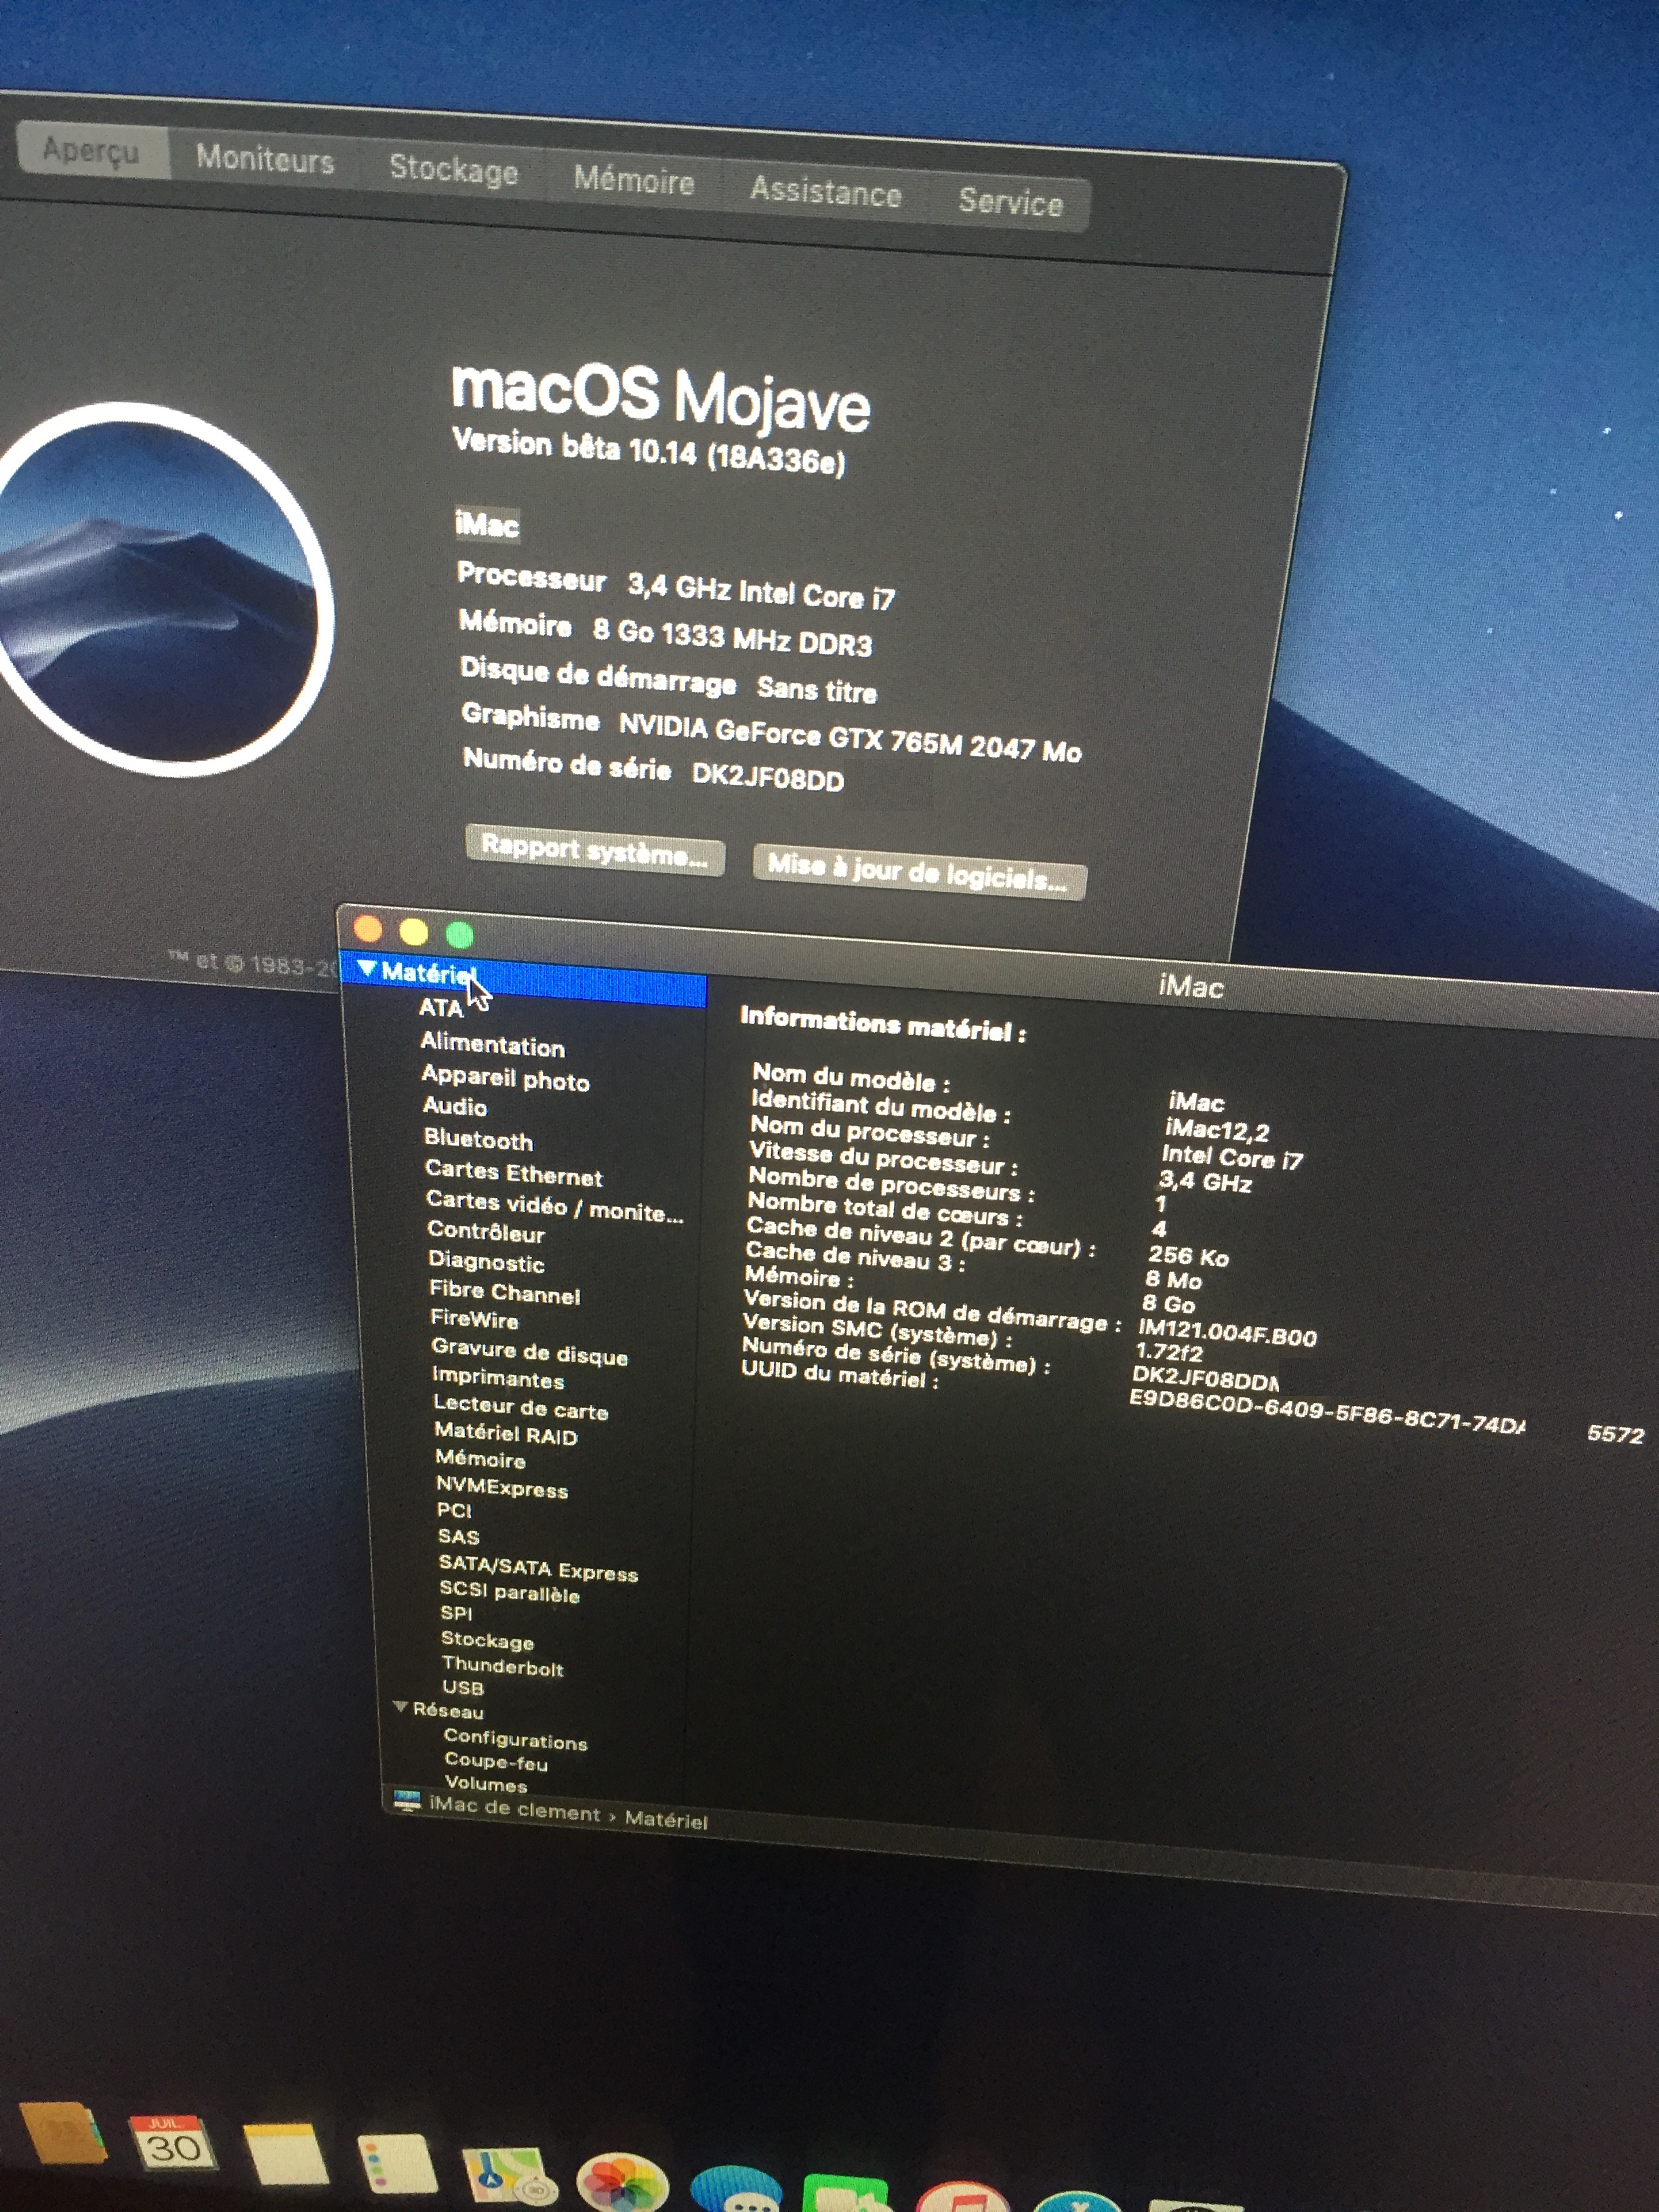Open Messages app in the Dock

tap(736, 2192)
